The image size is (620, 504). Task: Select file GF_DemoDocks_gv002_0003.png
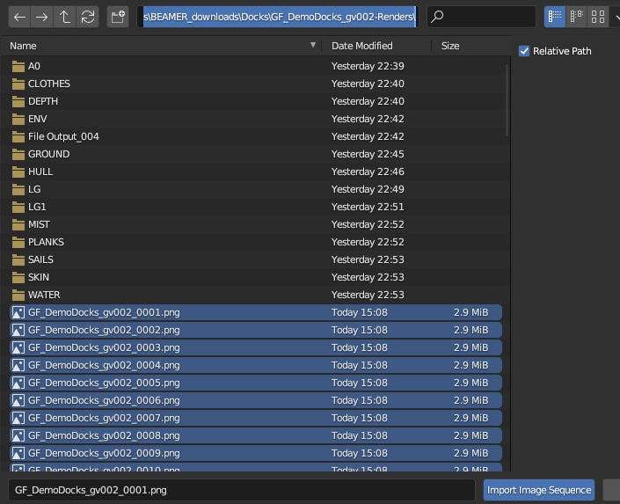click(256, 347)
